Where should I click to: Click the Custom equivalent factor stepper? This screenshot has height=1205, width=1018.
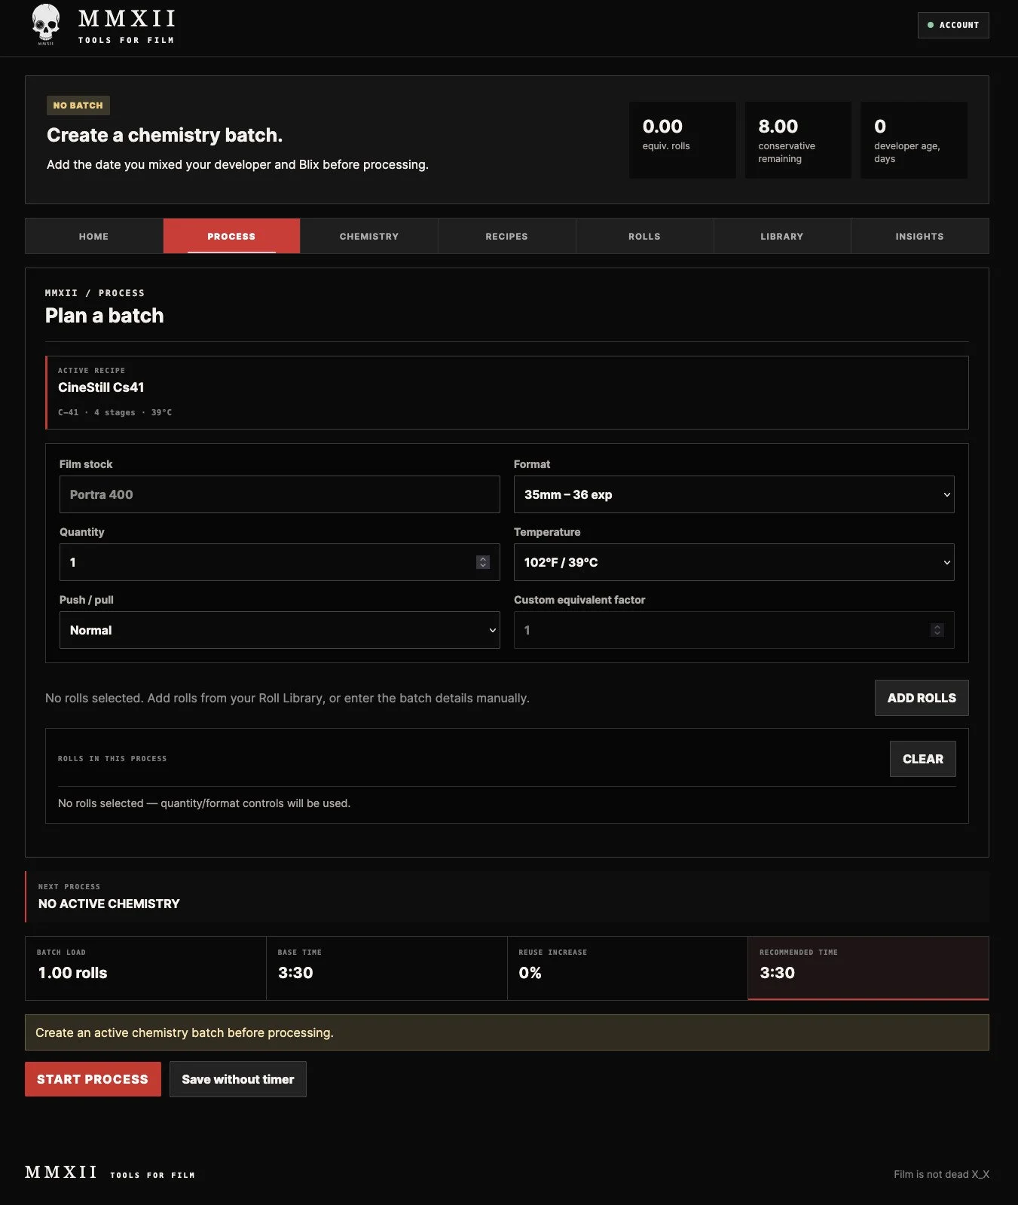point(937,630)
